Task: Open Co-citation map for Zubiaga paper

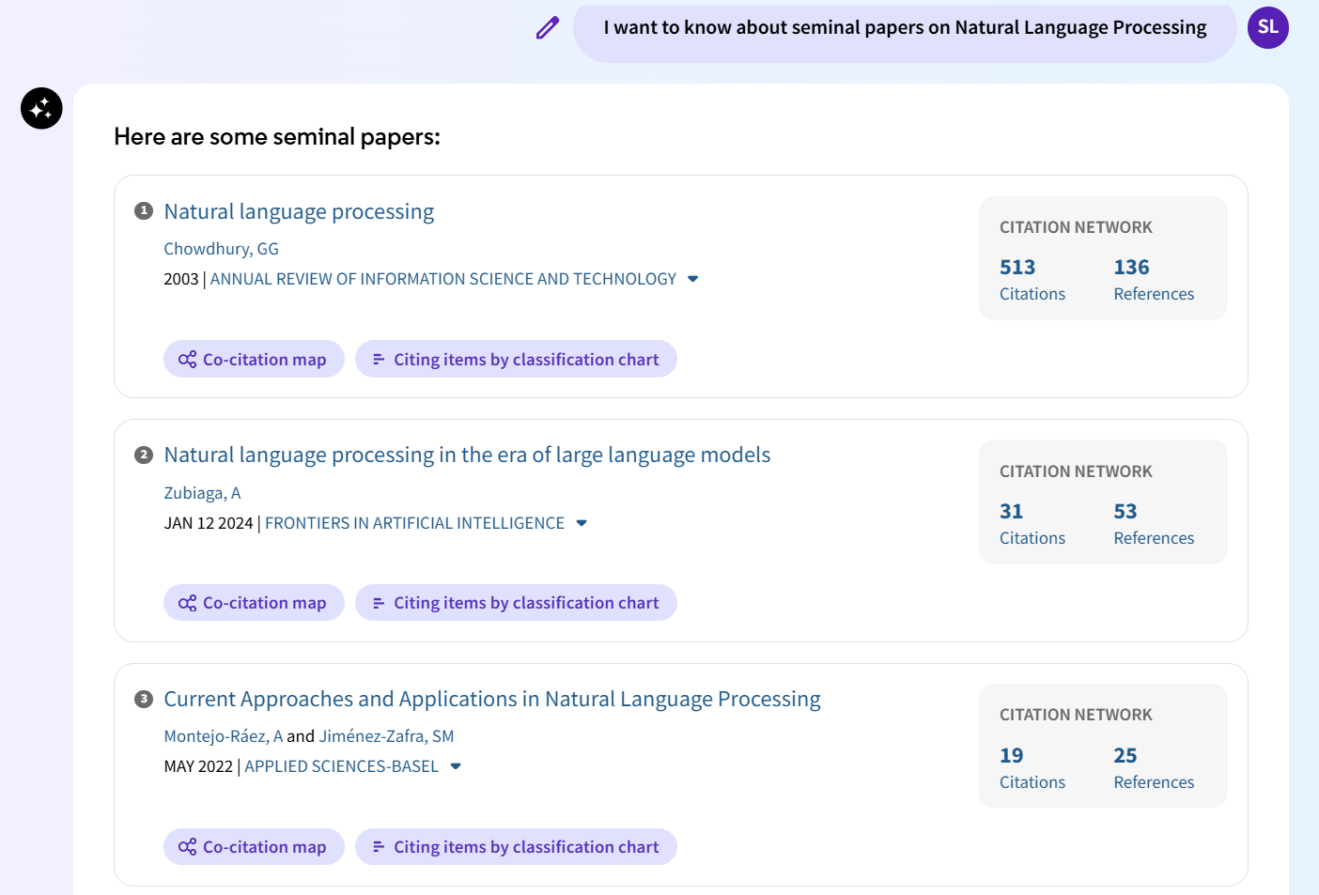Action: click(254, 603)
